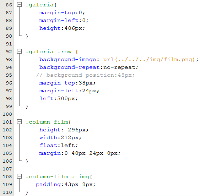
Task: Place cursor in margin-top:0; on line 87
Action: point(62,13)
